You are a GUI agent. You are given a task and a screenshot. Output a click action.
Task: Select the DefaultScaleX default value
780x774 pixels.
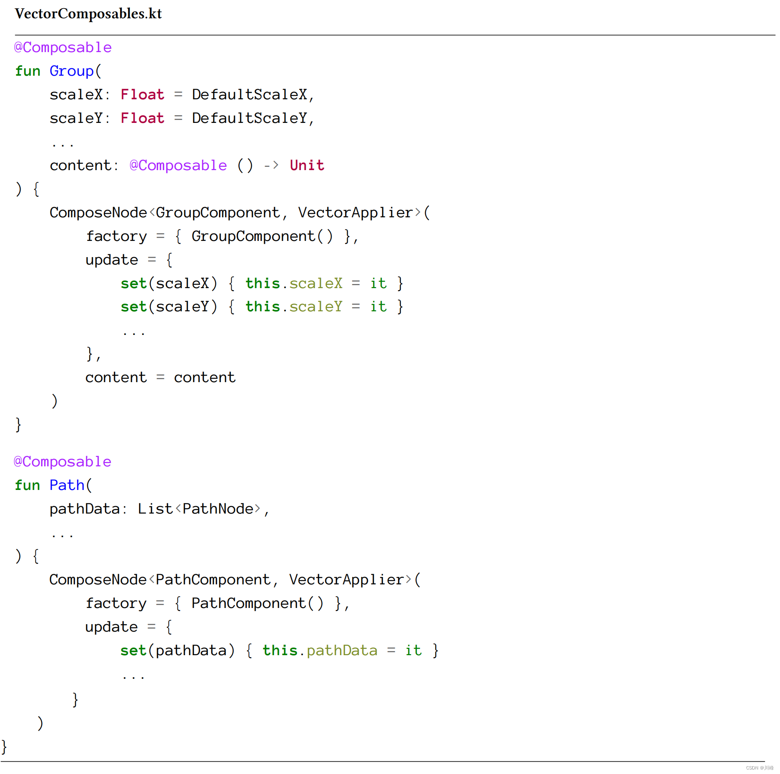tap(250, 95)
